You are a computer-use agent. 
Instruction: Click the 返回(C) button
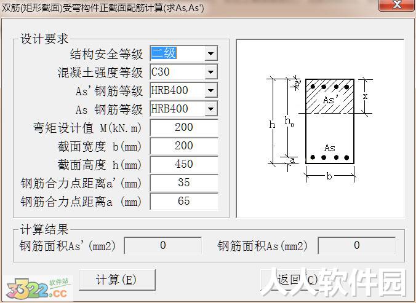(x=297, y=280)
